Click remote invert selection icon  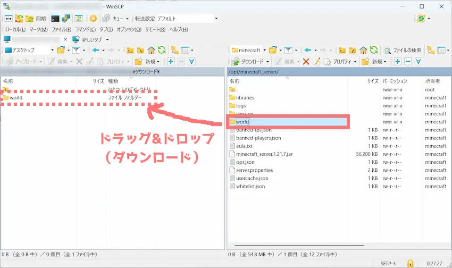(x=418, y=61)
